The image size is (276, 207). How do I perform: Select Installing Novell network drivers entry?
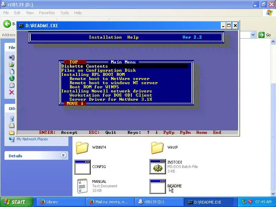pos(107,91)
